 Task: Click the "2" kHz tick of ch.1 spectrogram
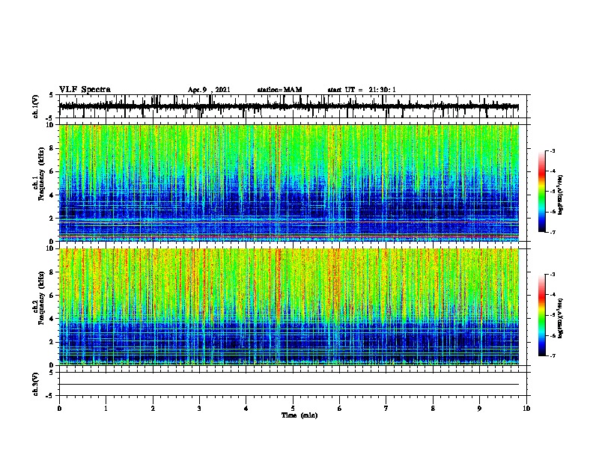tap(52, 219)
